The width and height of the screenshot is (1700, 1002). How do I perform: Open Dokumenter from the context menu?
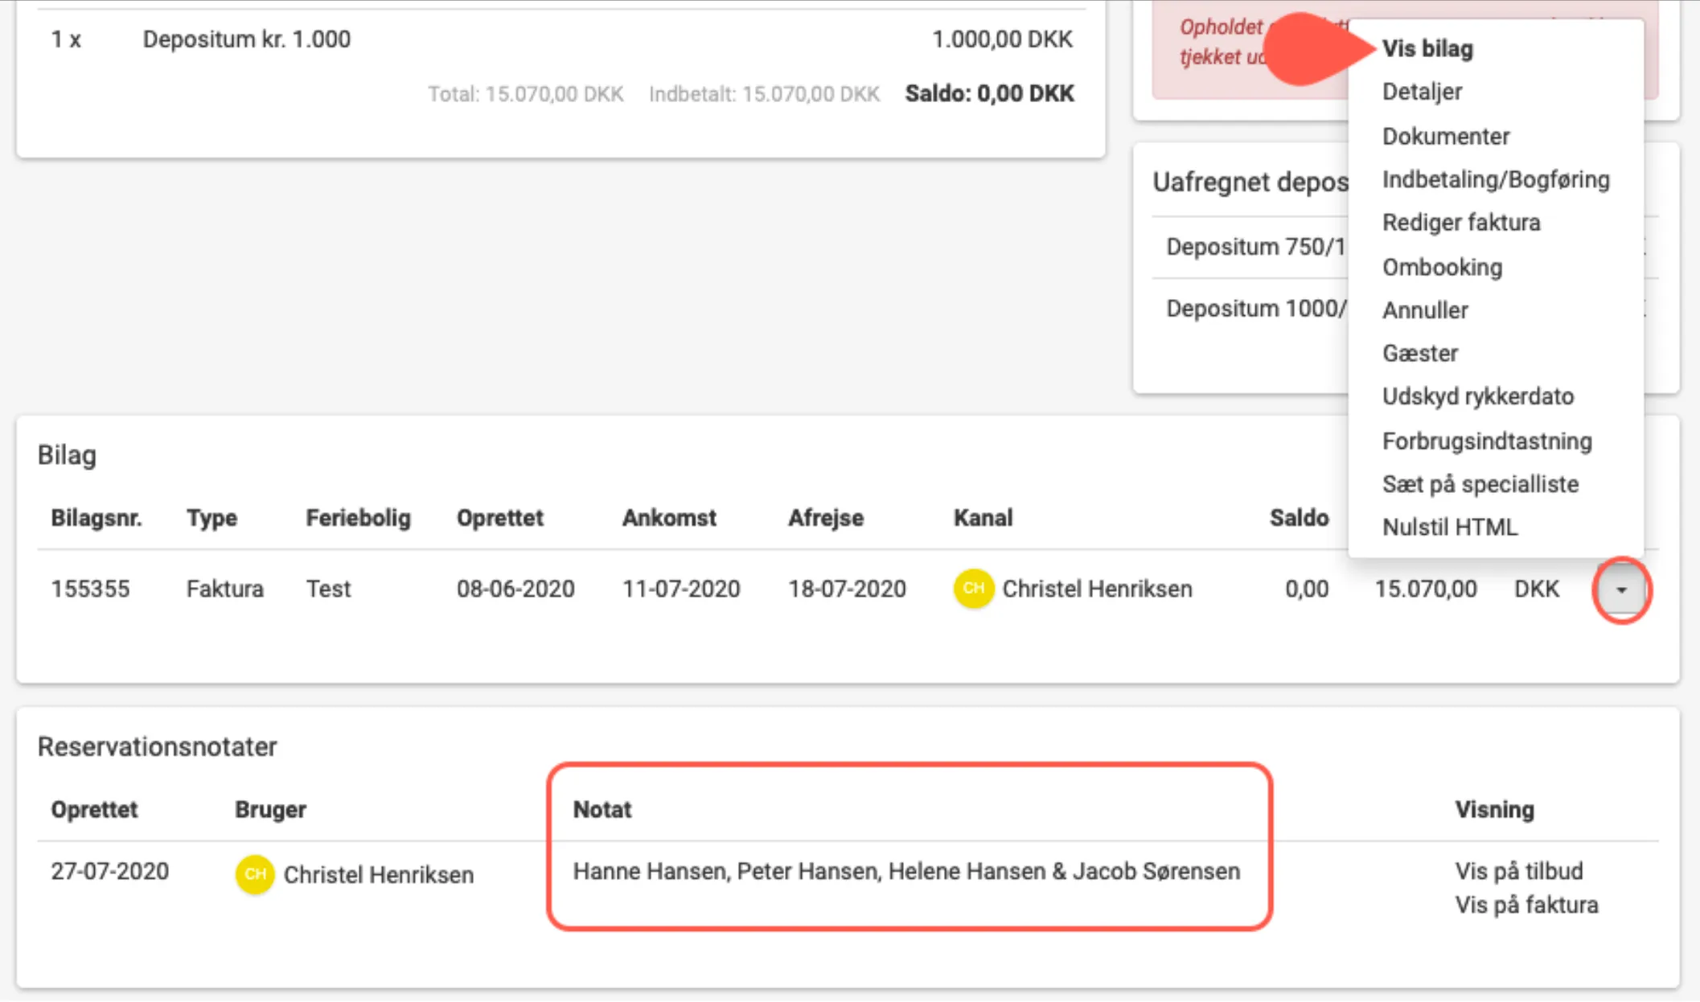[1445, 136]
